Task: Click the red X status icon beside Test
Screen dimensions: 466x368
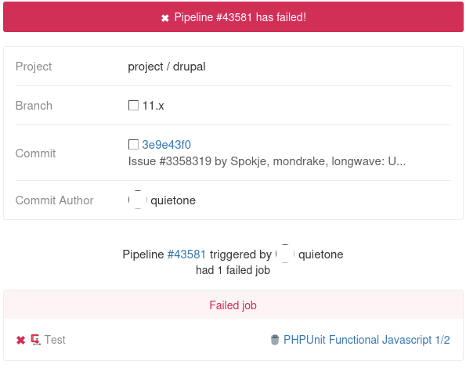Action: pos(21,340)
